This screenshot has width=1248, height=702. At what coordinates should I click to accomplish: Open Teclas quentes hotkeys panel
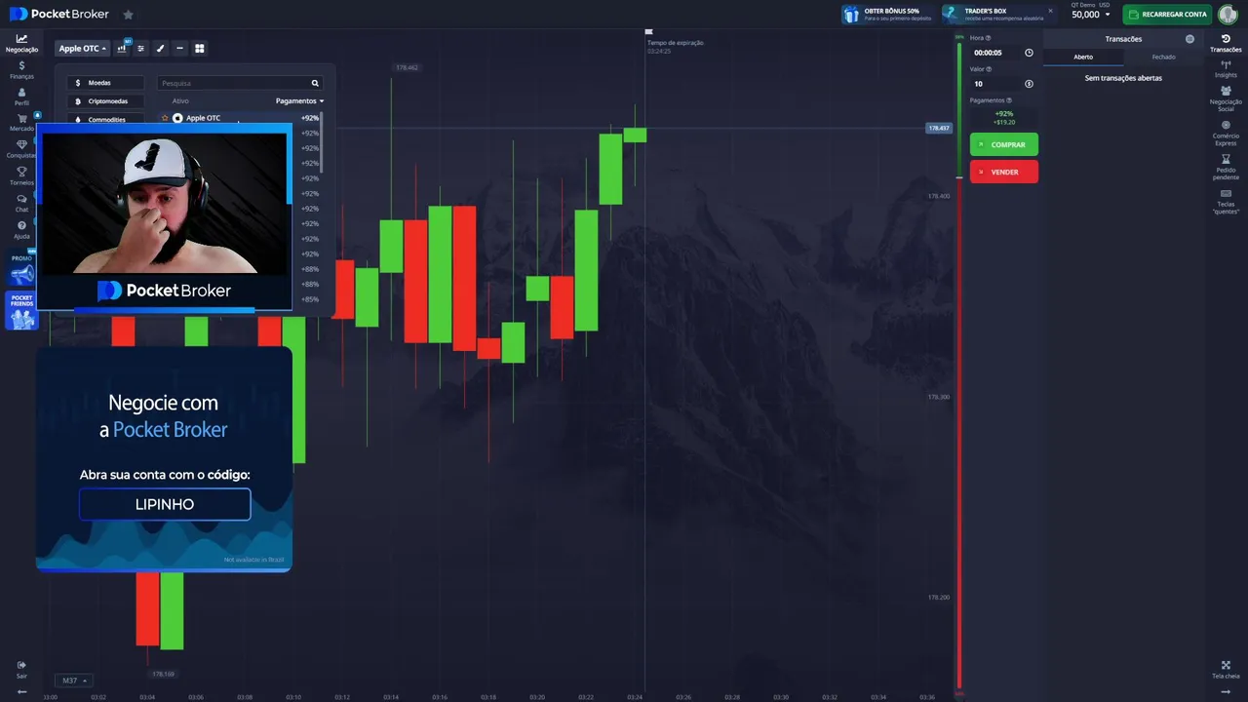[x=1226, y=201]
